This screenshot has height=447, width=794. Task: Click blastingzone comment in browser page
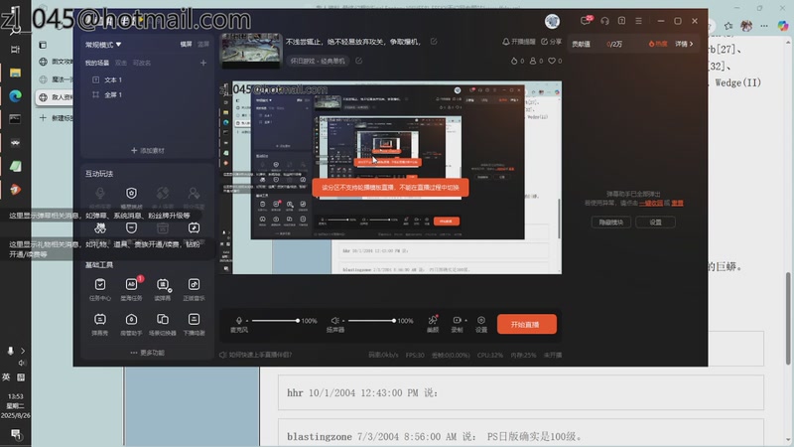pos(520,433)
